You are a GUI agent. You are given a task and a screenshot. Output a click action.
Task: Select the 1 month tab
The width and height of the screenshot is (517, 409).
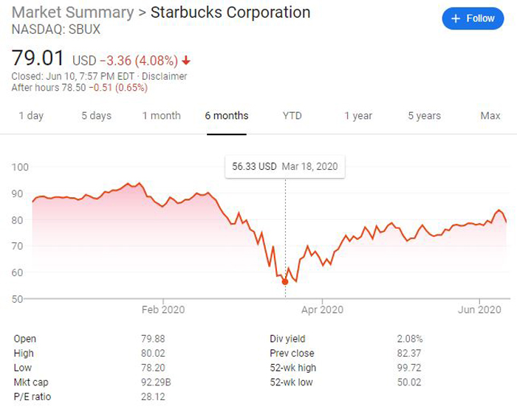[x=162, y=116]
